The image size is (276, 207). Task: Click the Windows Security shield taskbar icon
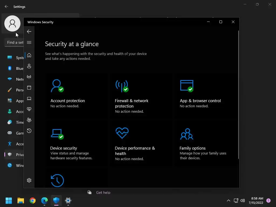56,200
